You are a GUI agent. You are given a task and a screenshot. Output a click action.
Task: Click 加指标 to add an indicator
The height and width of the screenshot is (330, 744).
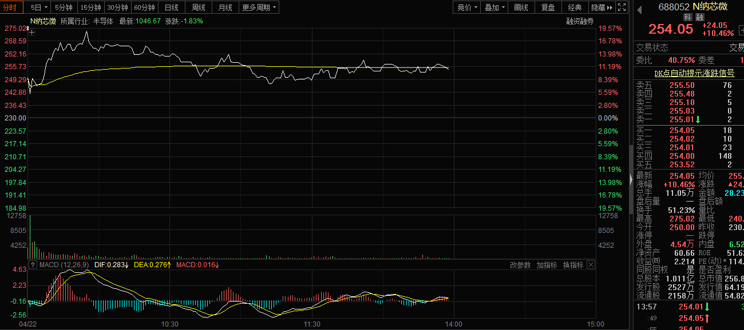[x=547, y=265]
